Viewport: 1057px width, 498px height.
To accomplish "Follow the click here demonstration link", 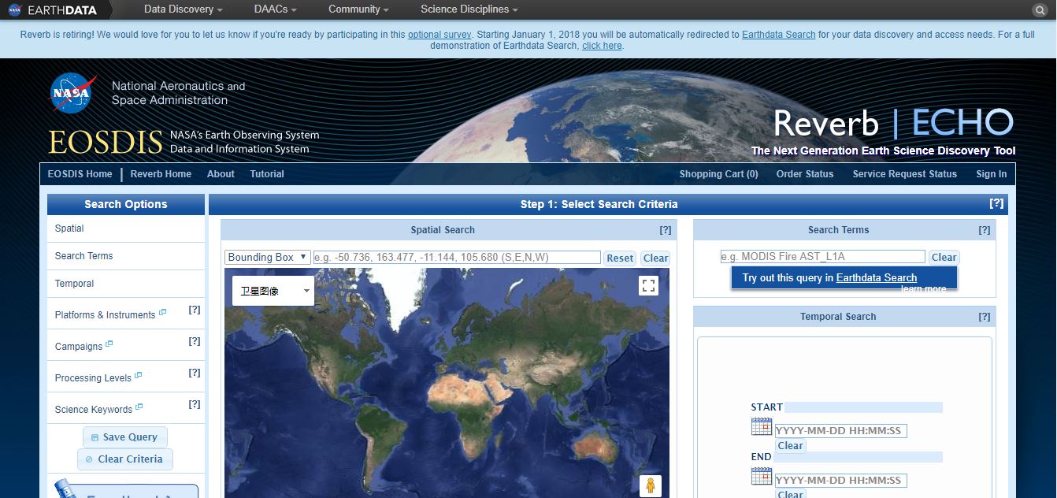I will [x=603, y=46].
